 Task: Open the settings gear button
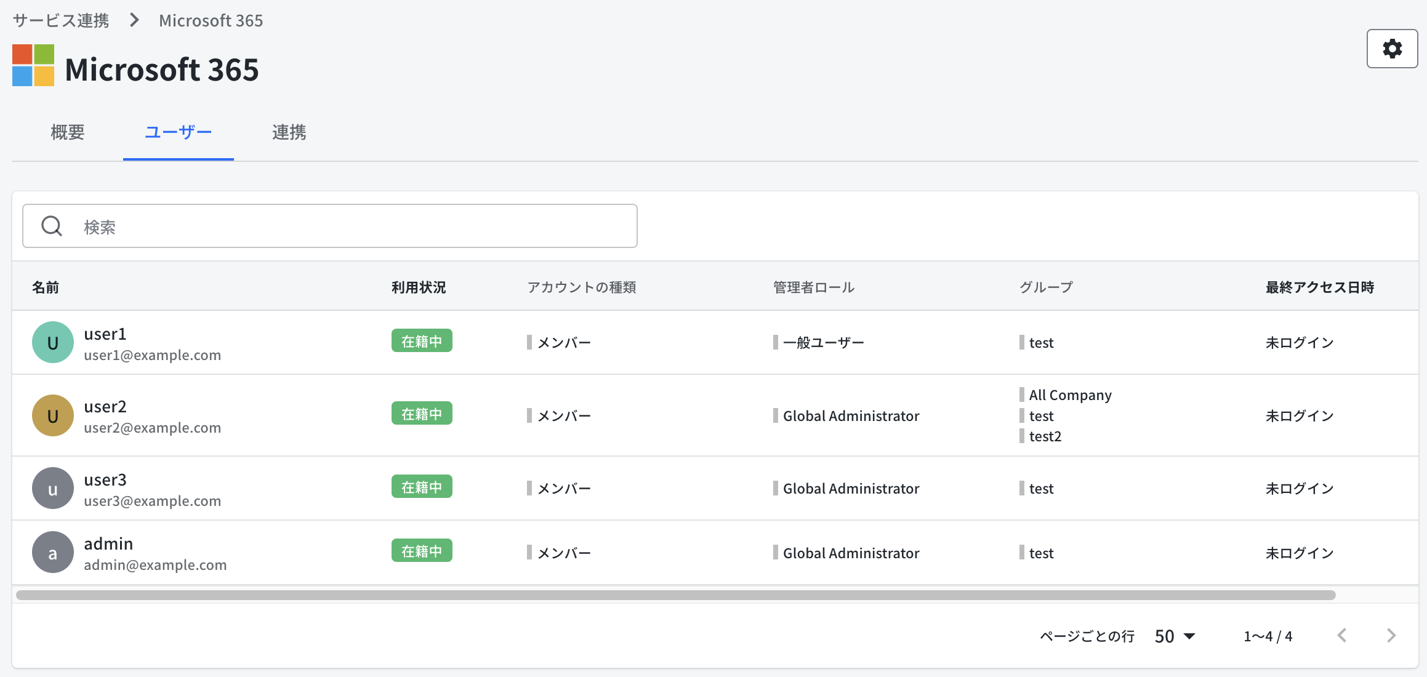1392,49
